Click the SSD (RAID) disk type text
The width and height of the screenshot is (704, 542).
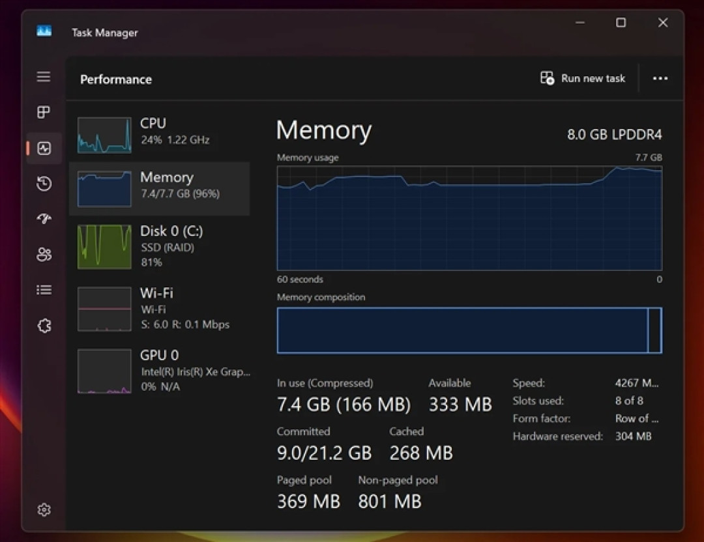(168, 247)
